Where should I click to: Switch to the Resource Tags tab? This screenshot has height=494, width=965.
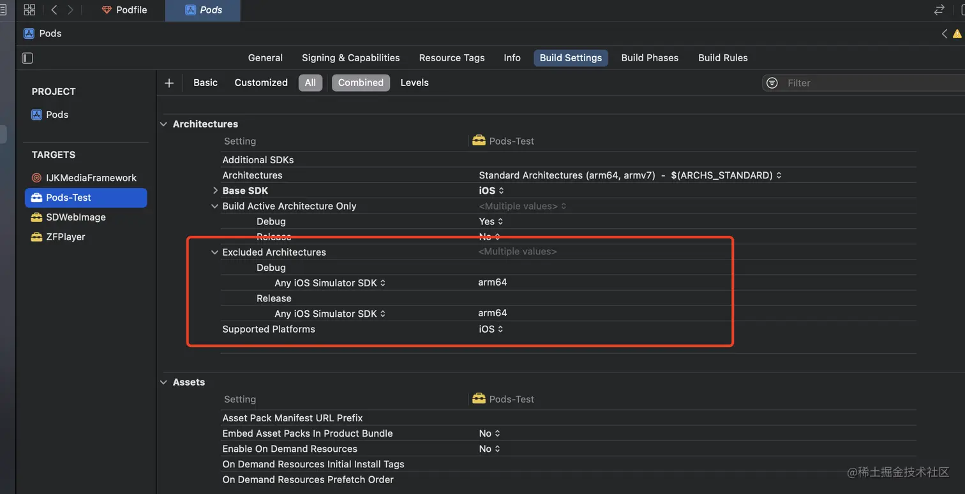coord(452,58)
